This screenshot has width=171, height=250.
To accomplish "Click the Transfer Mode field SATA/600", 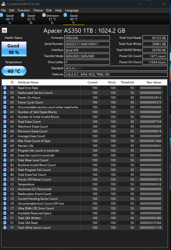I will 87,56.
